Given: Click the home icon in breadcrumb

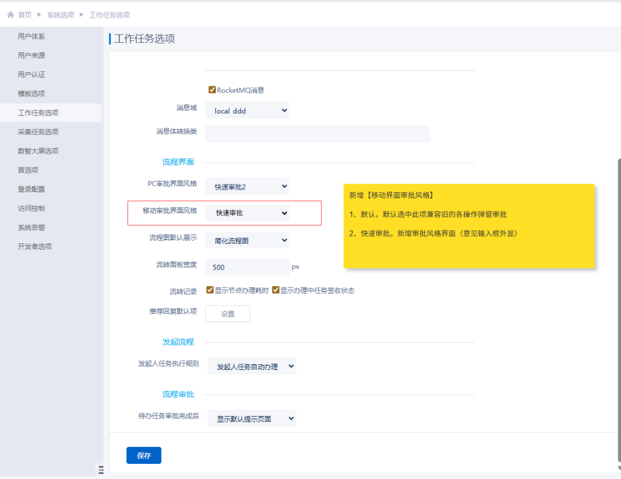Looking at the screenshot, I should pos(11,14).
